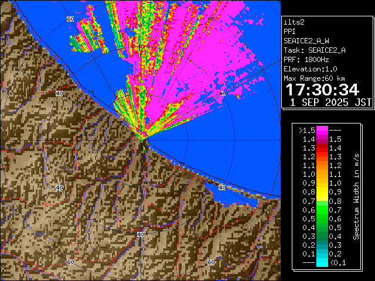Click the 'Spectrum Width in m/s' legend title

coord(356,196)
